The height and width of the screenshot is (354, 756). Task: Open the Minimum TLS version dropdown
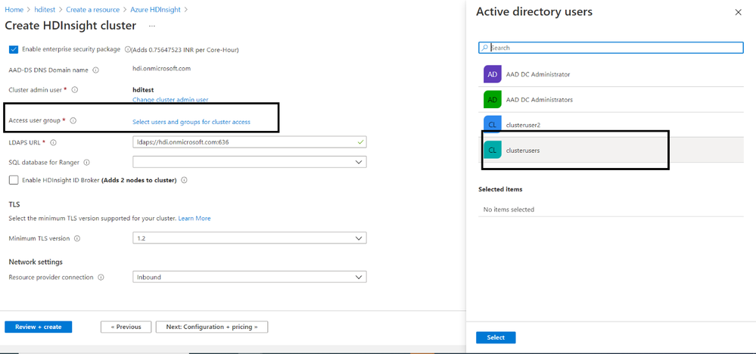click(249, 238)
